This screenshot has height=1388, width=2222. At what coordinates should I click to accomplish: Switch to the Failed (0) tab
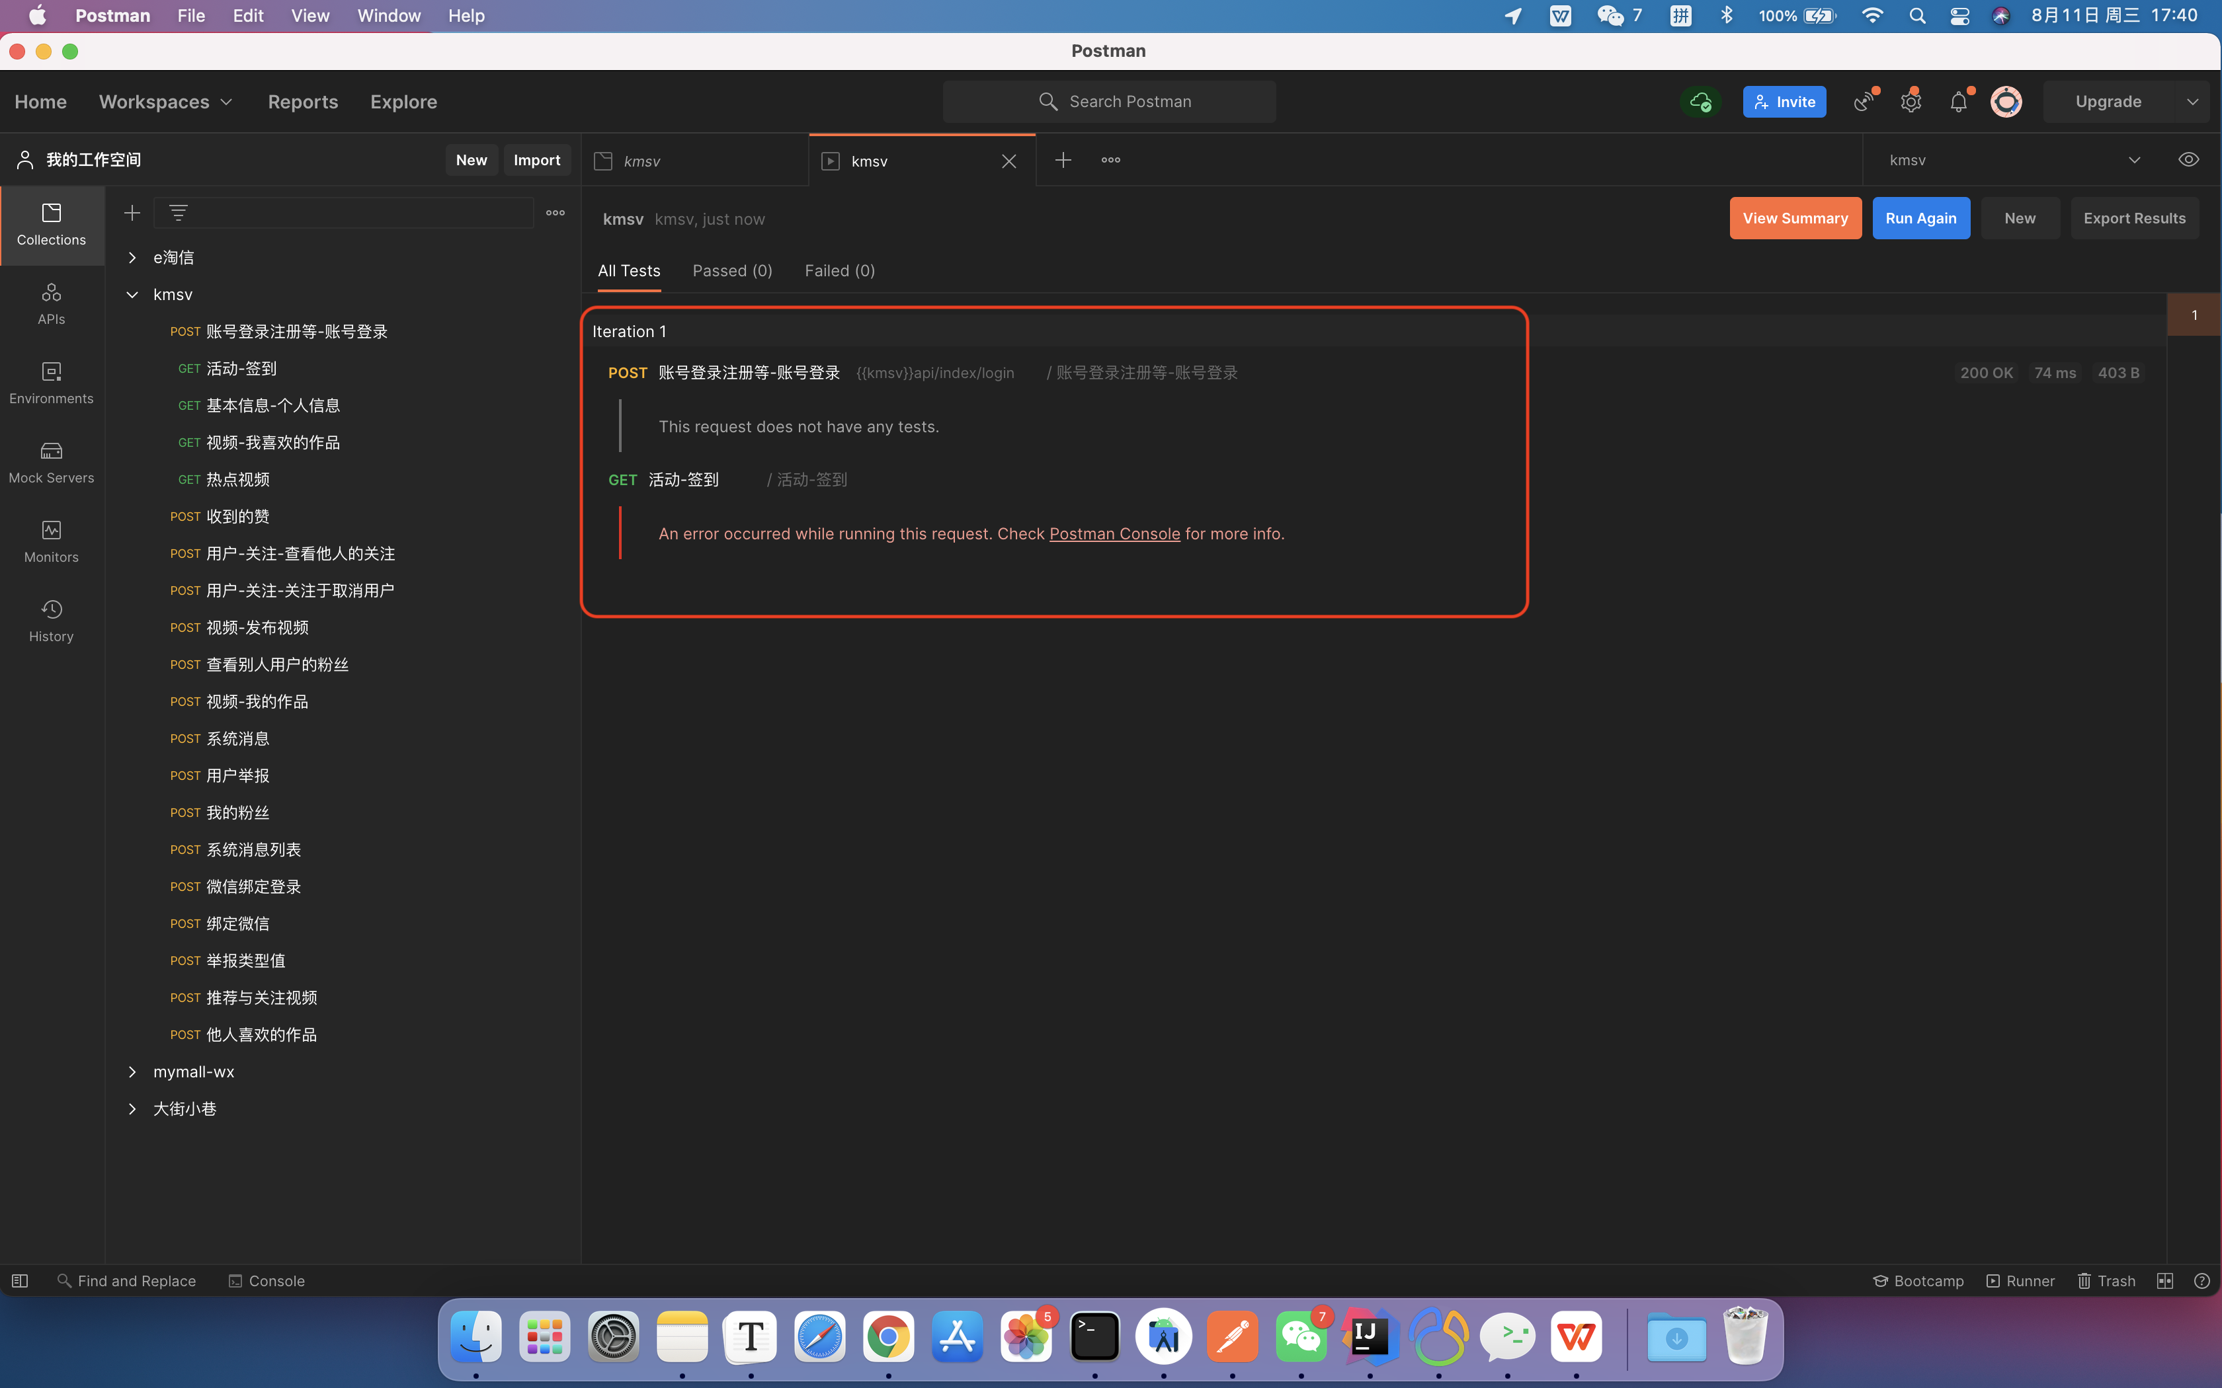point(839,271)
